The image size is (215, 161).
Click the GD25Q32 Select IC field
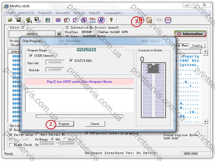[x=32, y=34]
